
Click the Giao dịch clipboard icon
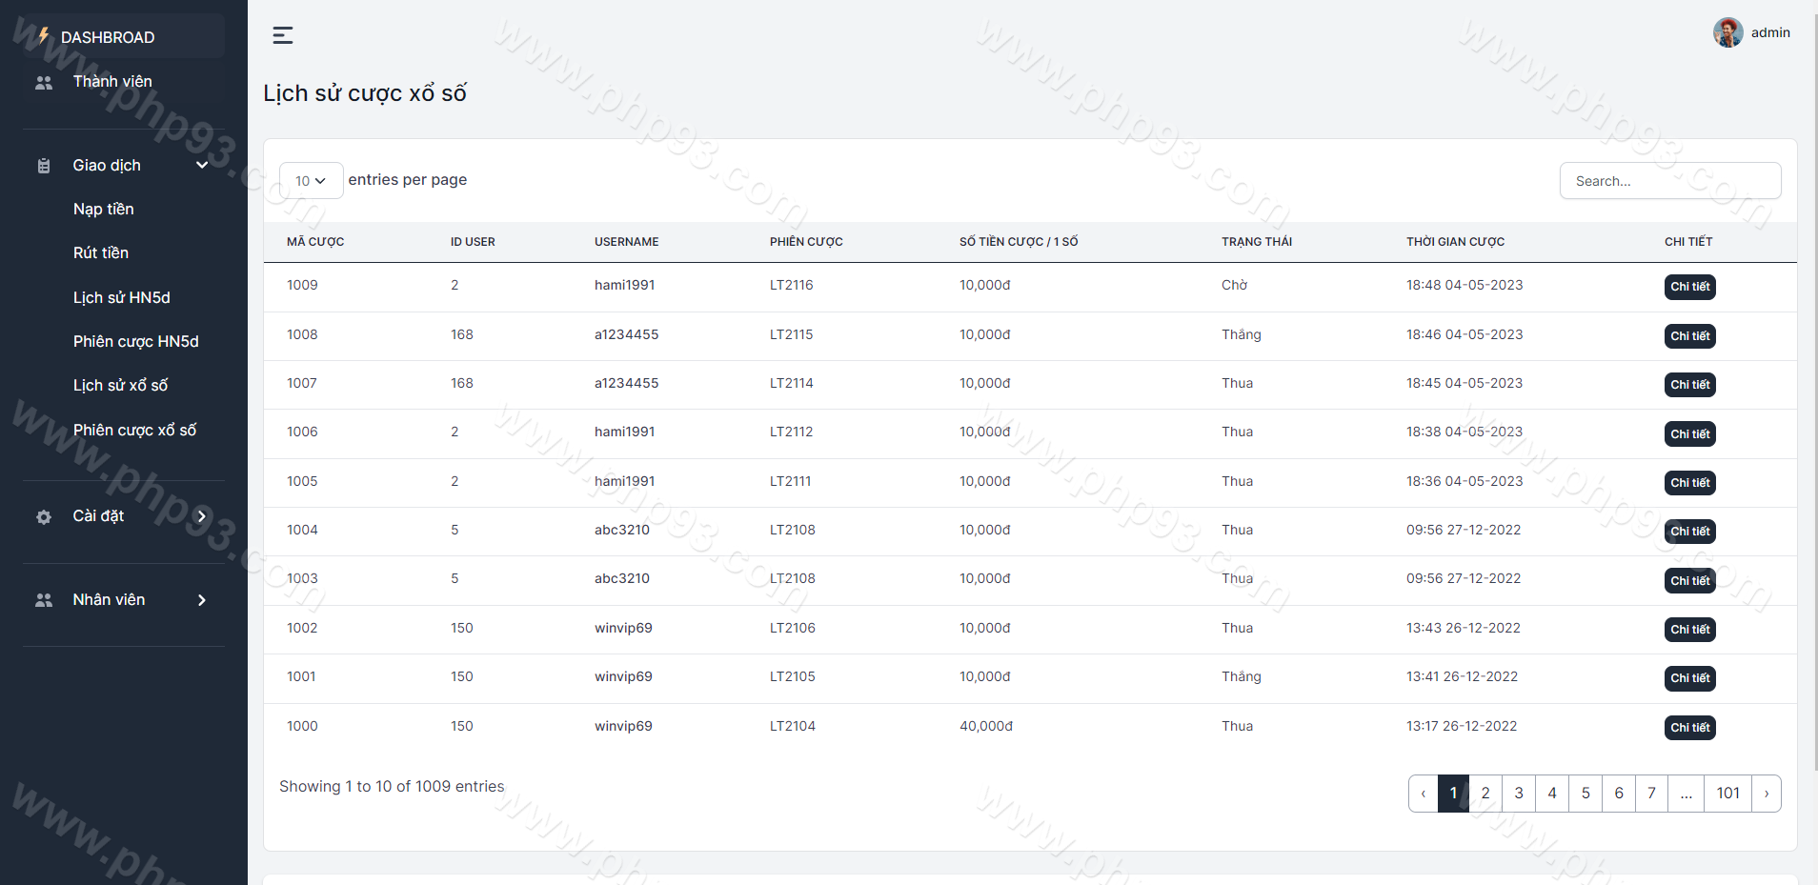44,166
